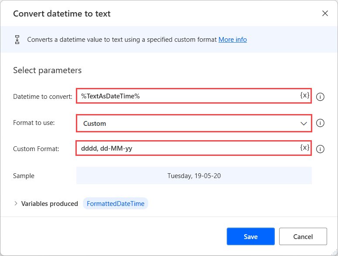Click the Custom Format label text
This screenshot has width=338, height=256.
pyautogui.click(x=36, y=149)
